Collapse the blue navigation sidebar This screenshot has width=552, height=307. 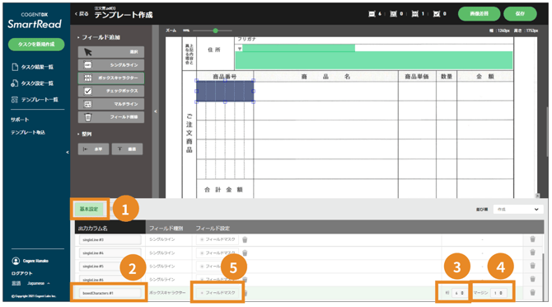tap(68, 153)
